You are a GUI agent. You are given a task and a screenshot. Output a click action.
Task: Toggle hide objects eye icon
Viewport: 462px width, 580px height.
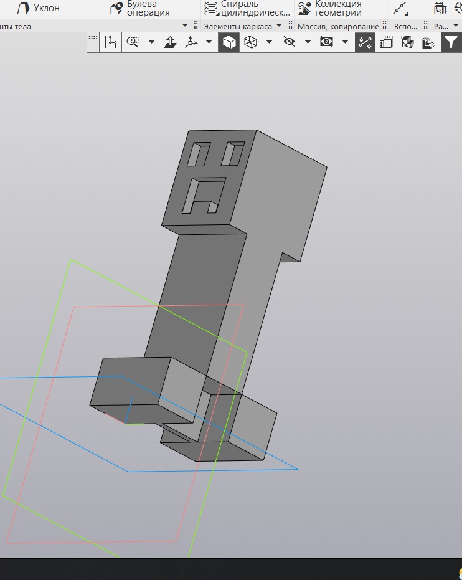coord(289,42)
